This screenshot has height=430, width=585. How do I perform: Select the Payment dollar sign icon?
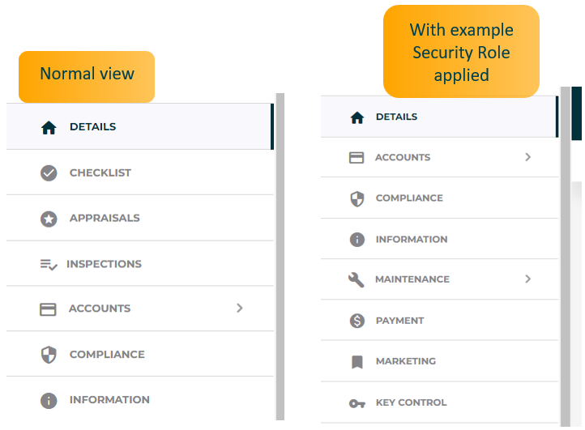click(357, 321)
